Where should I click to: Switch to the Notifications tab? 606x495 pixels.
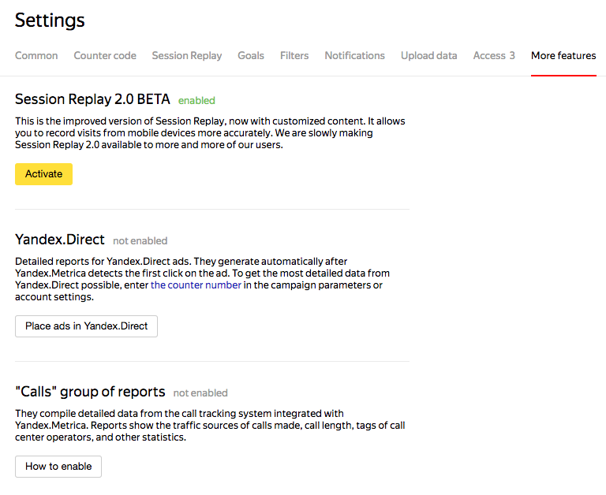click(x=355, y=55)
